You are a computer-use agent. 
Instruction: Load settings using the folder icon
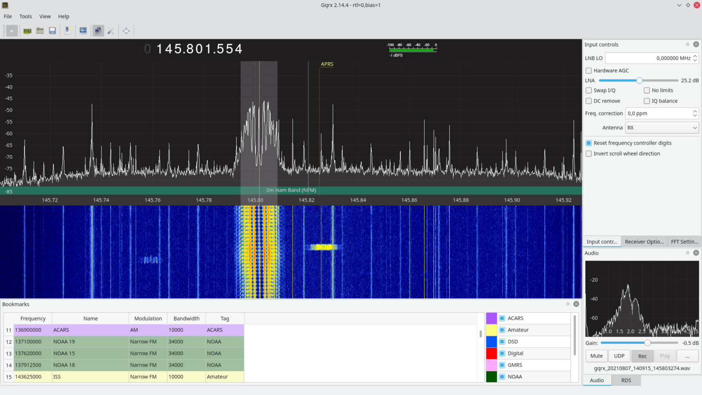40,31
